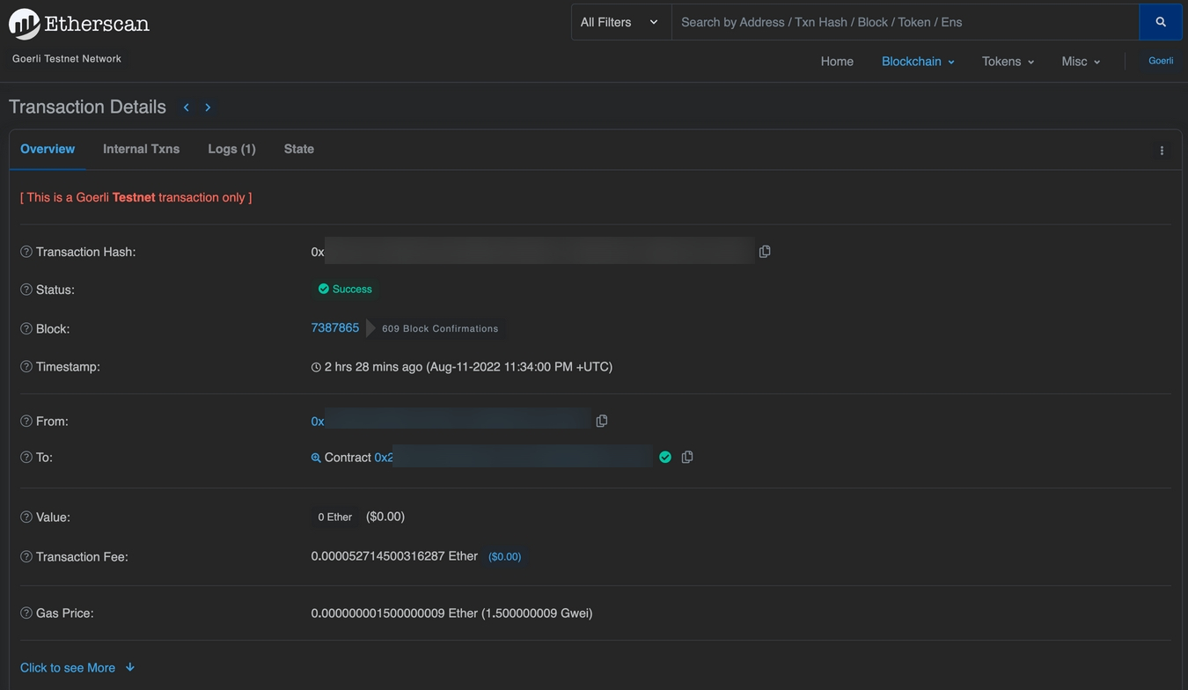Click the contract magnifier icon in To row
Image resolution: width=1188 pixels, height=690 pixels.
click(316, 458)
